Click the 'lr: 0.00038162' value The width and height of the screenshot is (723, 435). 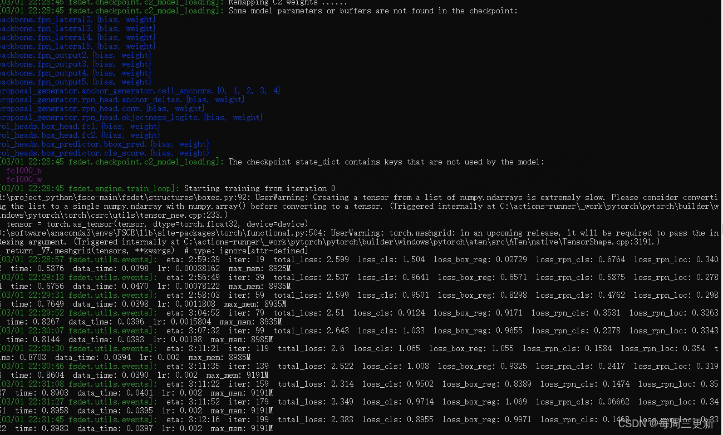pyautogui.click(x=189, y=268)
